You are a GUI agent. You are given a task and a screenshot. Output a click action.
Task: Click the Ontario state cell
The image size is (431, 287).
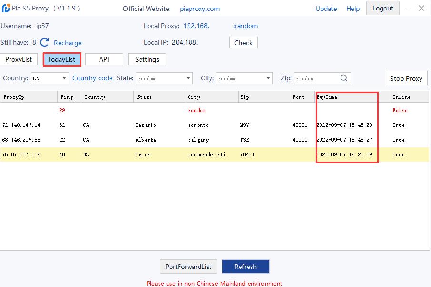pos(146,125)
